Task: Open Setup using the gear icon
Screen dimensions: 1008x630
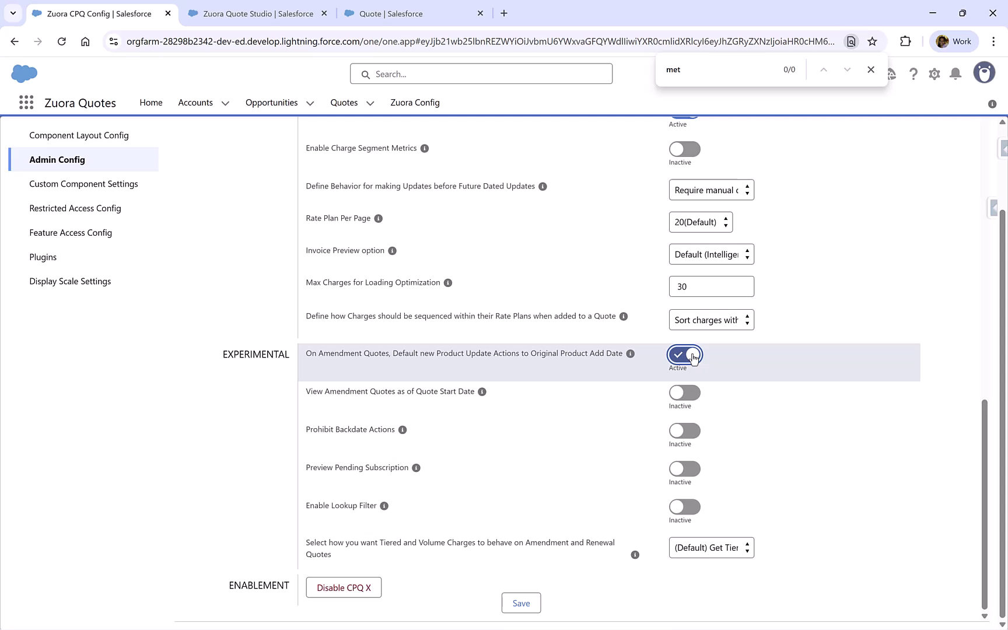Action: [x=934, y=74]
